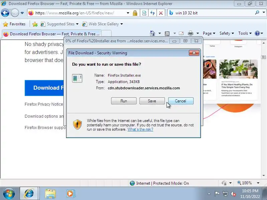Open Firefox Browser support link
This screenshot has height=200, width=267.
[x=45, y=128]
